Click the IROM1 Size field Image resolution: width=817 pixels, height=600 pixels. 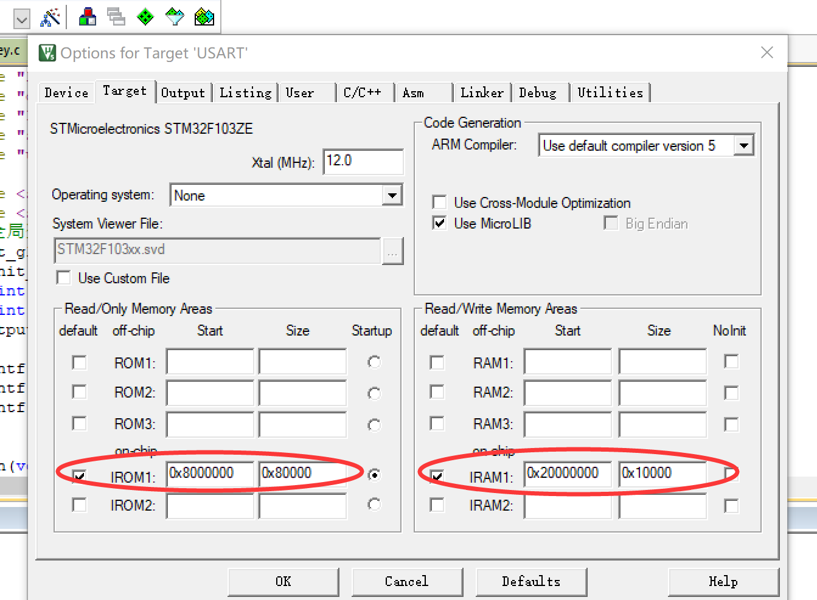(x=302, y=474)
